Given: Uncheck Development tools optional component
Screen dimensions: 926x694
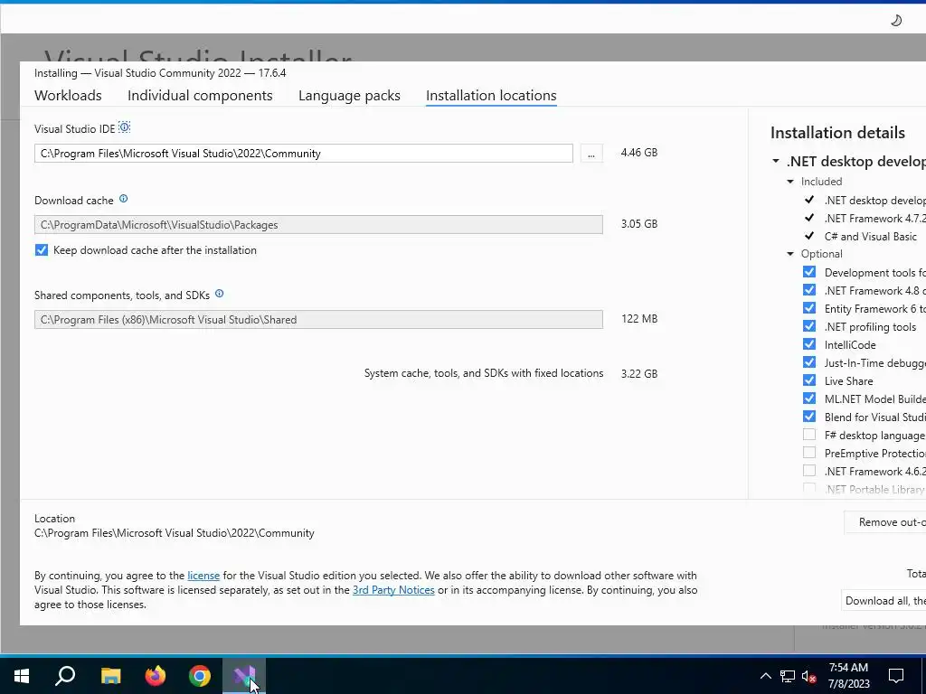Looking at the screenshot, I should pyautogui.click(x=809, y=272).
